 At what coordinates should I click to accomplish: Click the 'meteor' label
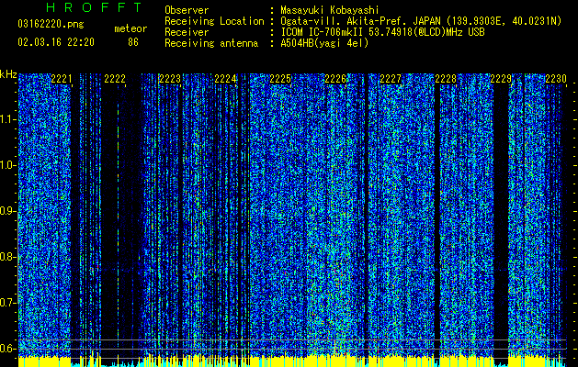click(130, 28)
